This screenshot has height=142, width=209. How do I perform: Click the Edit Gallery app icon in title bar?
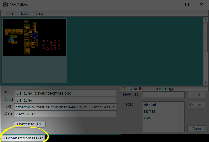5,5
